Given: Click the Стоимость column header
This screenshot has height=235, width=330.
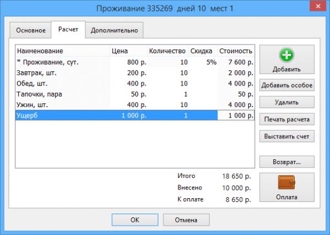Looking at the screenshot, I should [236, 51].
